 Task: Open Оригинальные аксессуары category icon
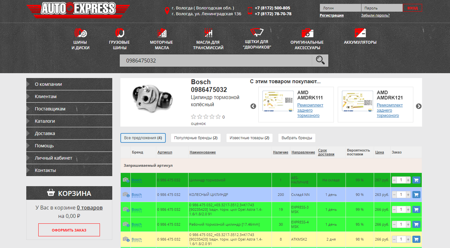pos(307,33)
